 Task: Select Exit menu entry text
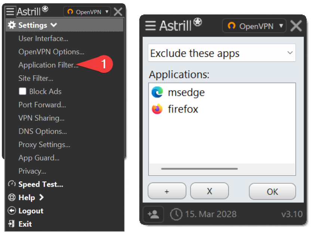[x=25, y=224]
